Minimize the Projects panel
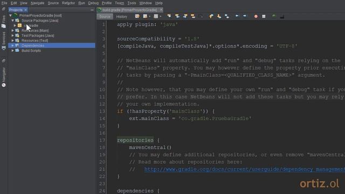 [92, 10]
